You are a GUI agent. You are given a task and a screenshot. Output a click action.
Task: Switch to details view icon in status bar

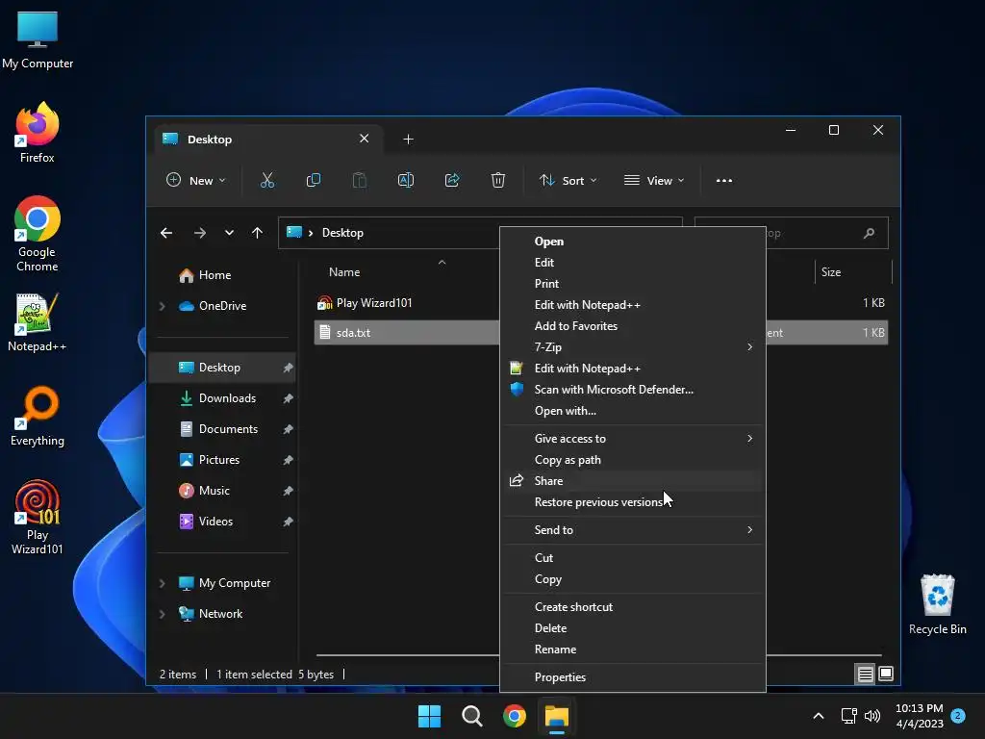tap(865, 675)
